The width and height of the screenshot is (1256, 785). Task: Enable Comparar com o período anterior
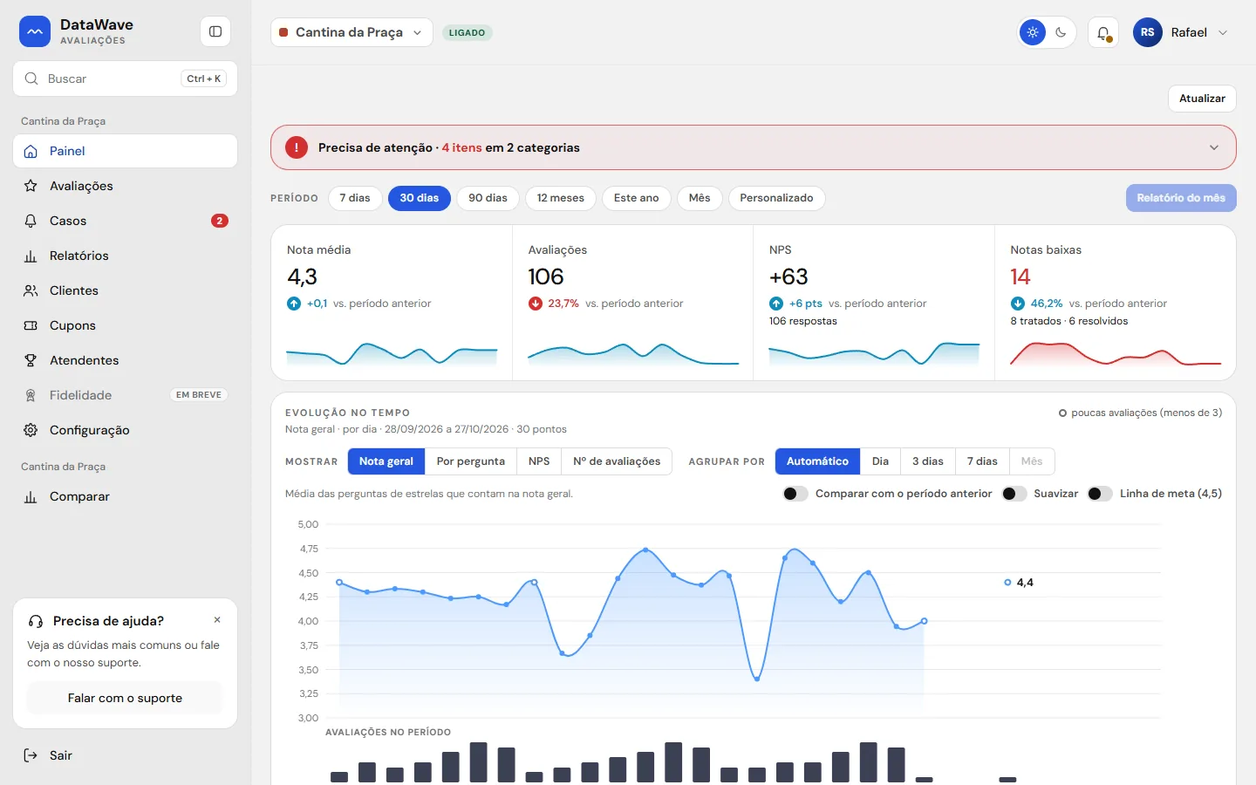[795, 494]
